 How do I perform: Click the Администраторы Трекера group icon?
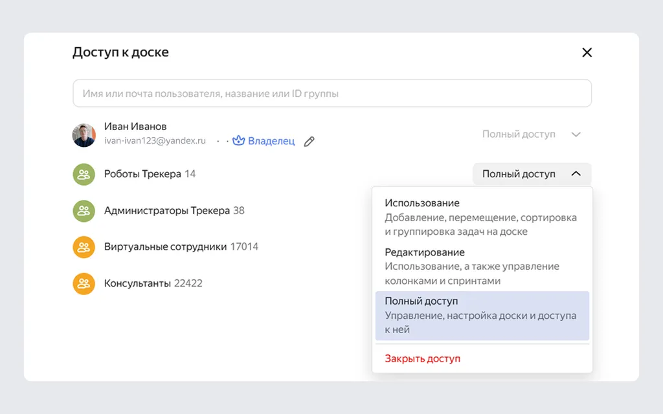pyautogui.click(x=84, y=211)
